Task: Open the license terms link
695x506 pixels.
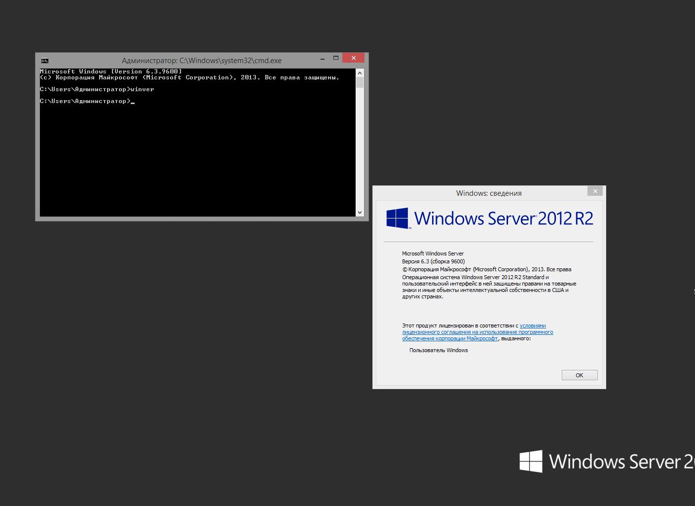Action: (477, 332)
